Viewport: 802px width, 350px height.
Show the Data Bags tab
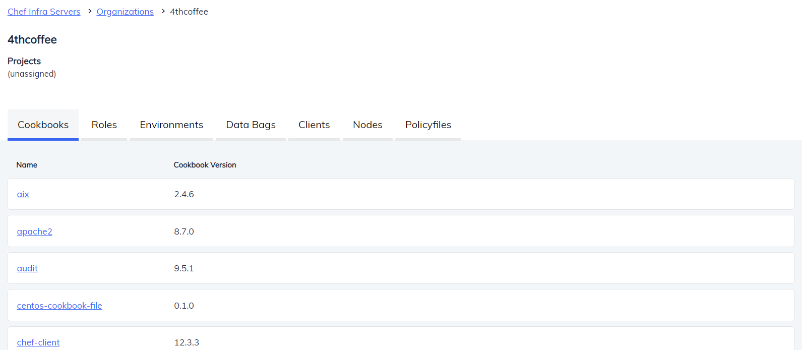click(x=251, y=125)
